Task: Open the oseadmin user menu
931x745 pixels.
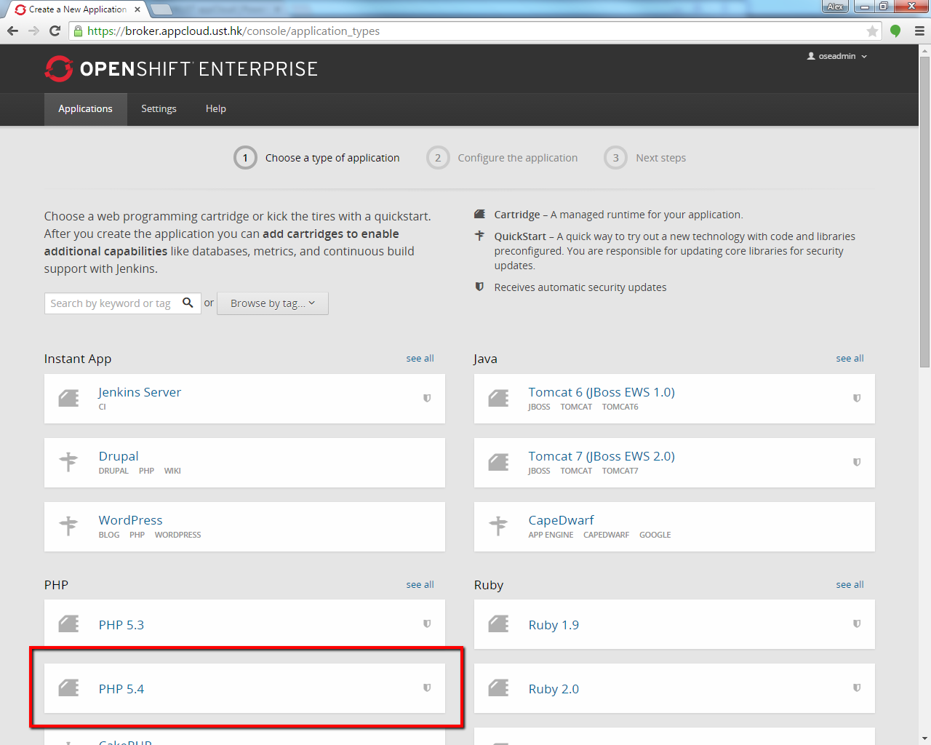Action: click(x=837, y=56)
